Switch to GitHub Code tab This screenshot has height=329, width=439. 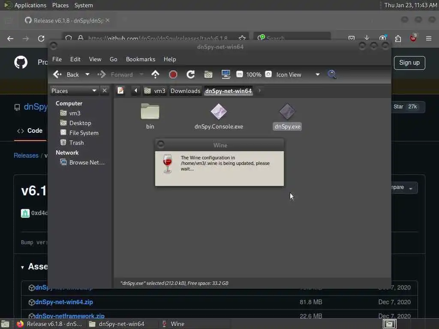point(30,131)
